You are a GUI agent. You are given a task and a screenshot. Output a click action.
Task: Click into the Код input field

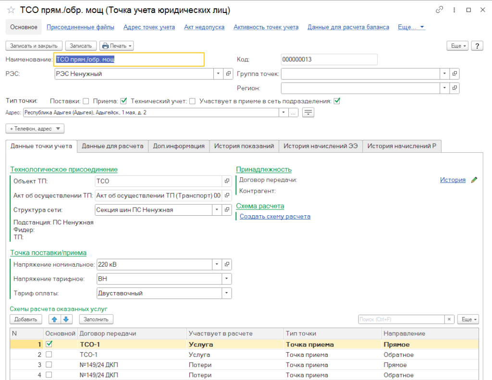pos(329,60)
